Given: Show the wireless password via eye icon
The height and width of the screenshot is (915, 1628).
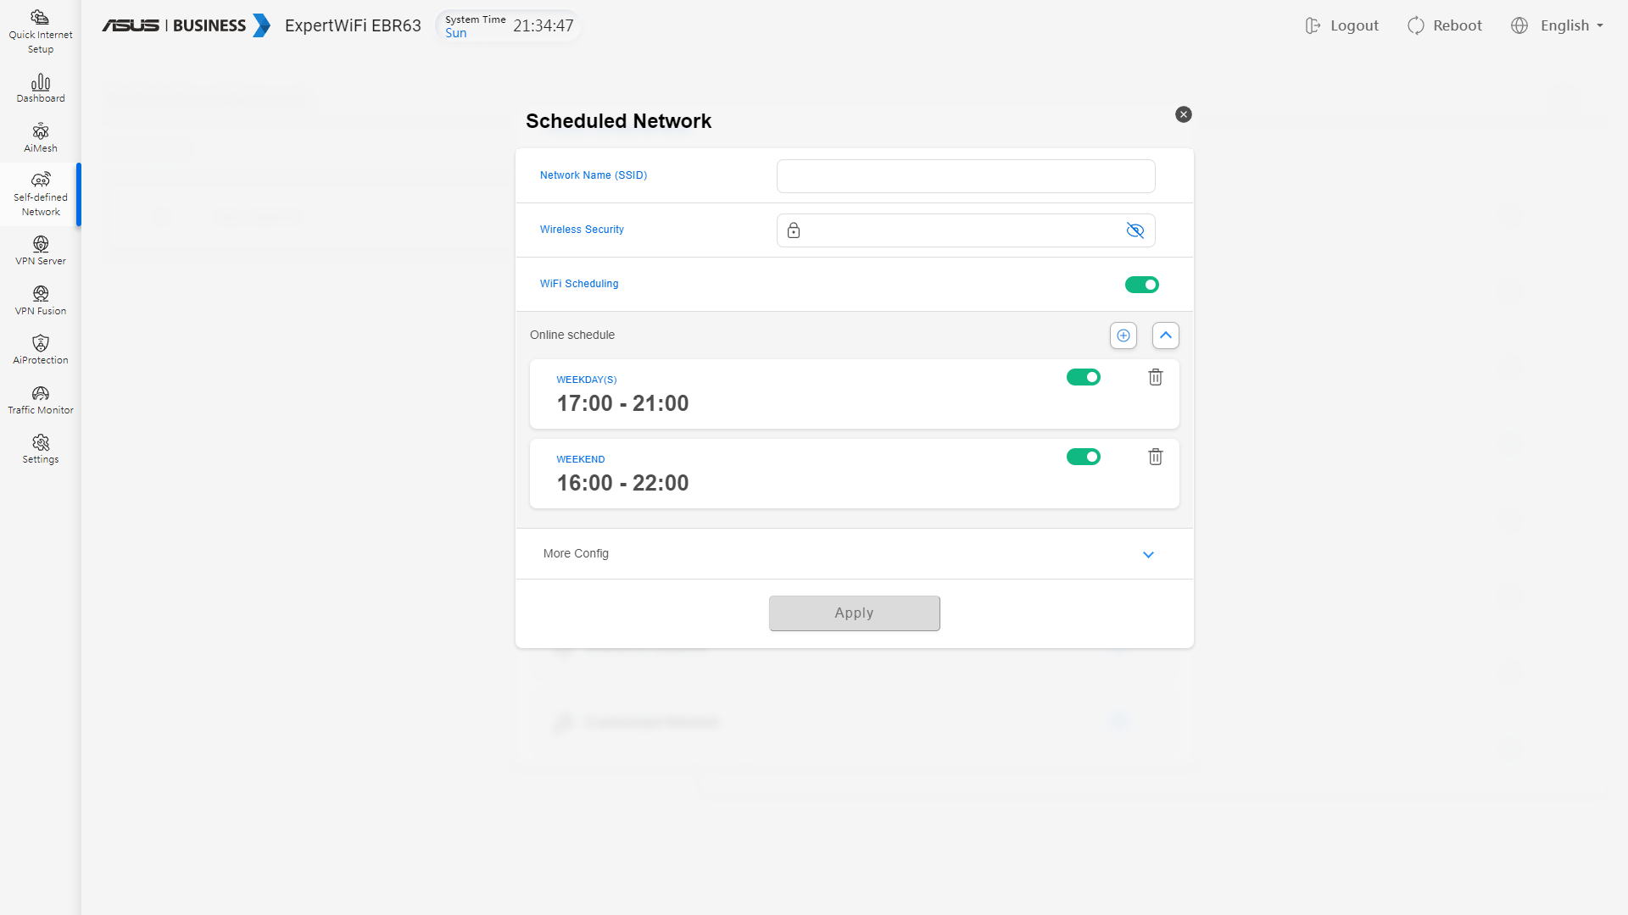Looking at the screenshot, I should pyautogui.click(x=1135, y=230).
